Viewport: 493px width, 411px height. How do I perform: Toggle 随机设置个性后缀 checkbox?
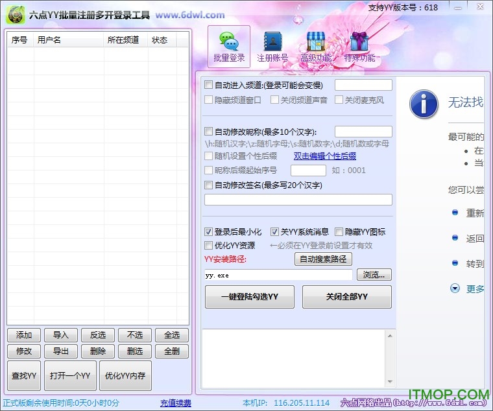click(x=208, y=156)
